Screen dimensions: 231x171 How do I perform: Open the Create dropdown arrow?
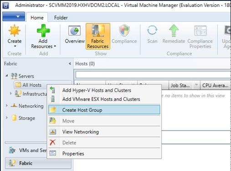tap(15, 47)
